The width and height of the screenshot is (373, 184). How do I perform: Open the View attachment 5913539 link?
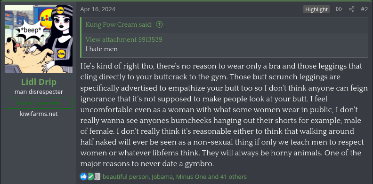(124, 39)
